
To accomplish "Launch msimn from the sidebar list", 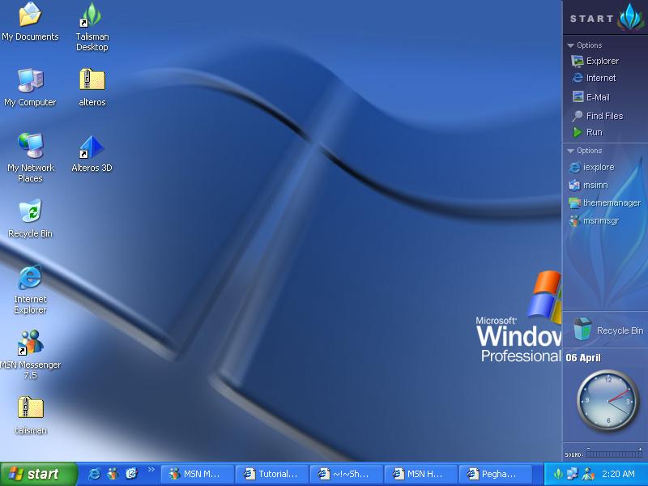I will (588, 185).
